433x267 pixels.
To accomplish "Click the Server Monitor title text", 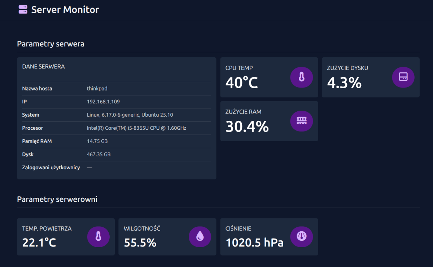I will click(x=65, y=10).
